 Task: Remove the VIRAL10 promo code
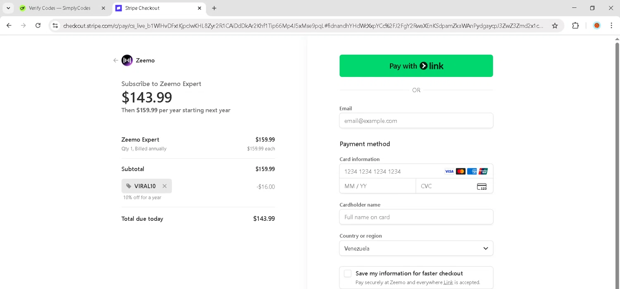[x=165, y=186]
